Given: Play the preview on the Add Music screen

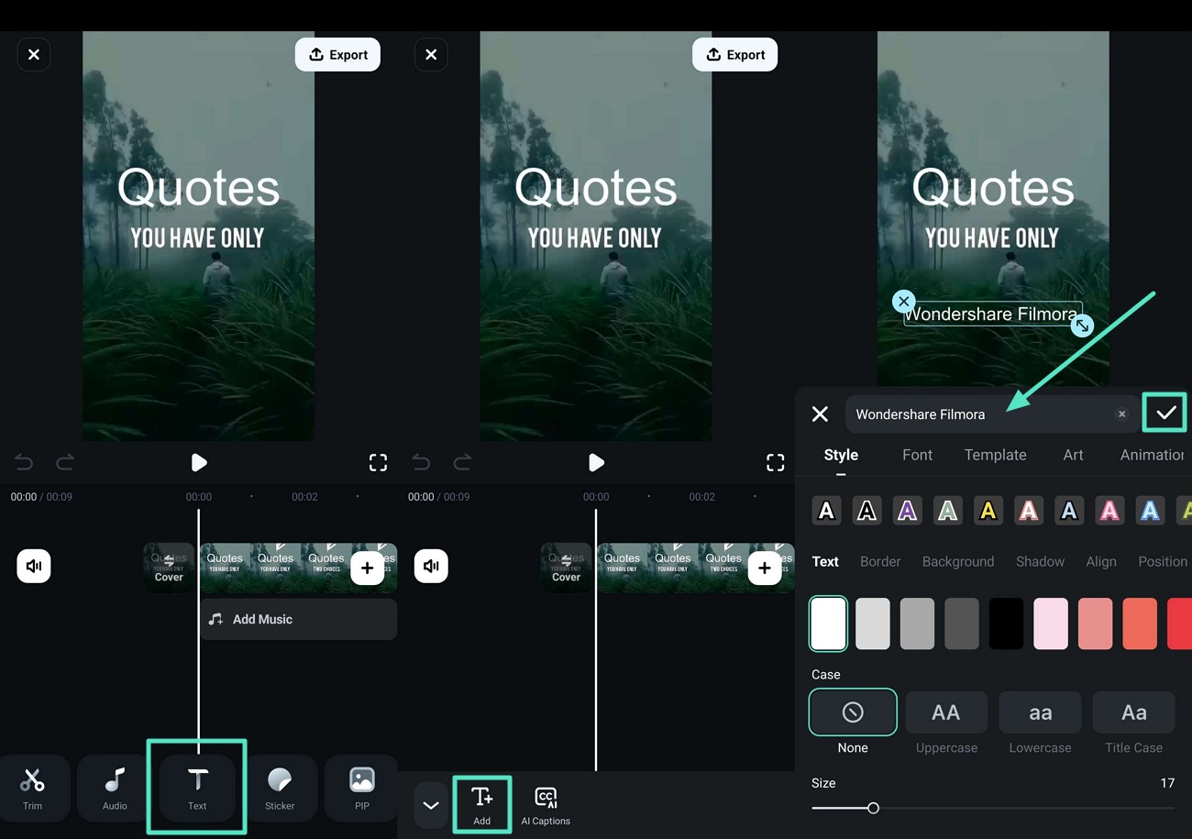Looking at the screenshot, I should 199,462.
